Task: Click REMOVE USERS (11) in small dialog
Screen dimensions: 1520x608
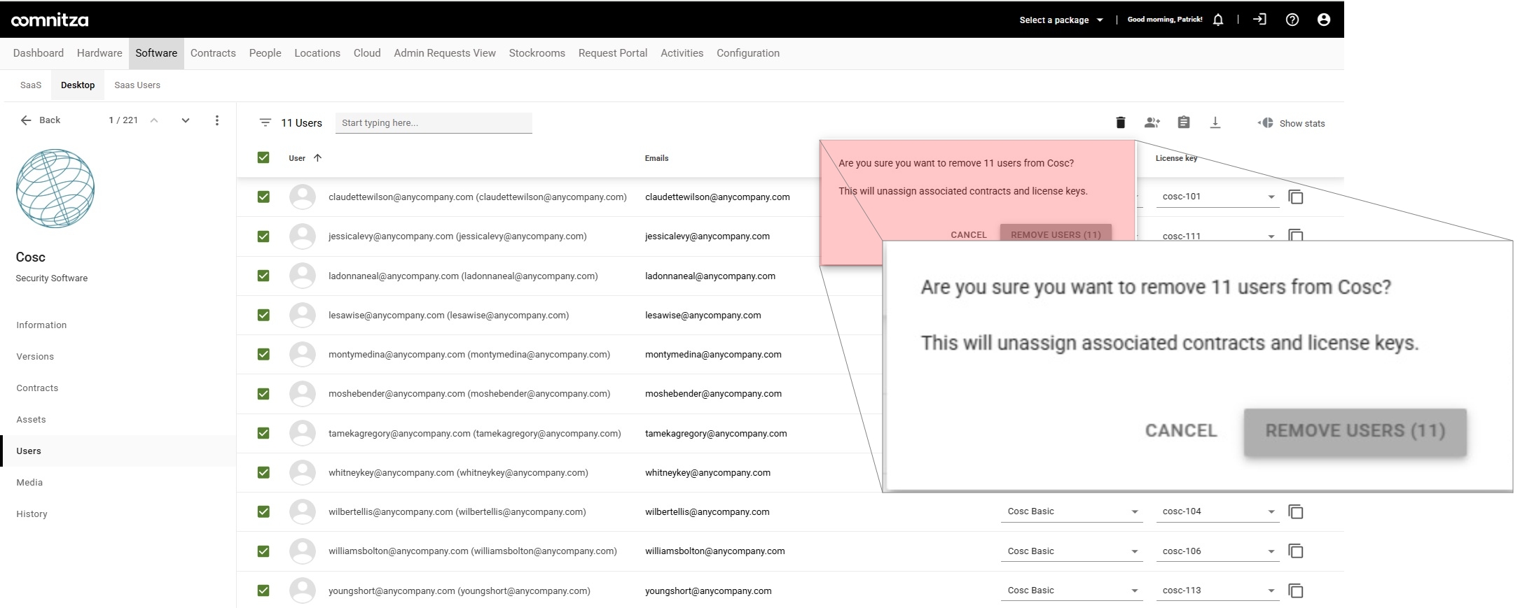Action: [x=1056, y=234]
